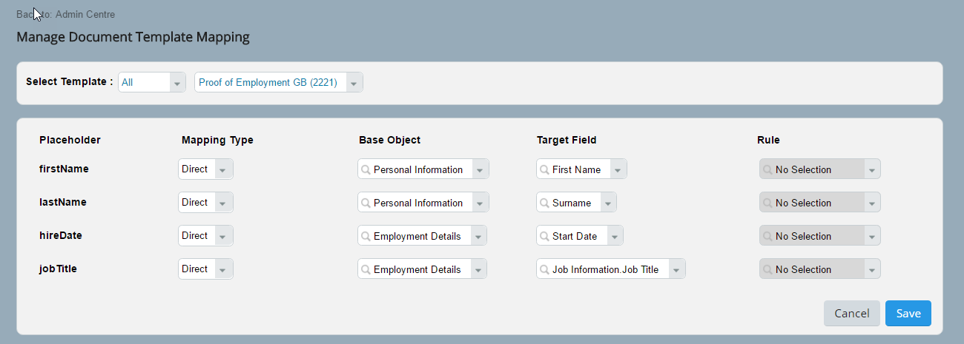The width and height of the screenshot is (964, 344).
Task: Click magnifier icon in lastName Base Object field
Action: (365, 203)
